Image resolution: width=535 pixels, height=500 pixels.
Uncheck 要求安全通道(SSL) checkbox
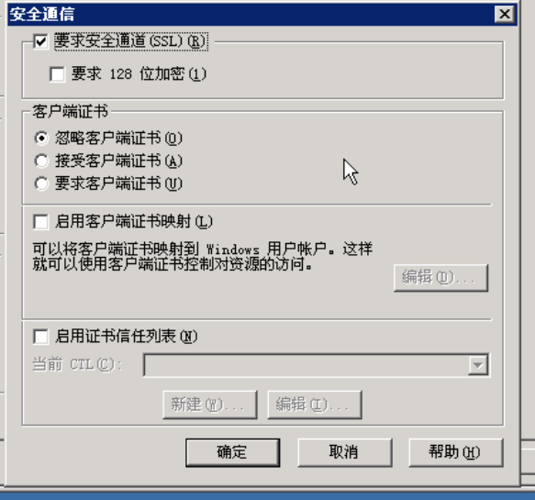point(41,42)
